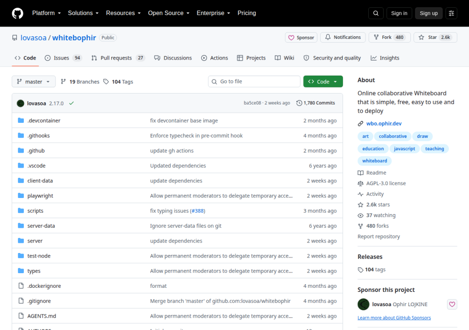This screenshot has height=330, width=469.
Task: Click the Sponsor heart button
Action: pyautogui.click(x=301, y=38)
